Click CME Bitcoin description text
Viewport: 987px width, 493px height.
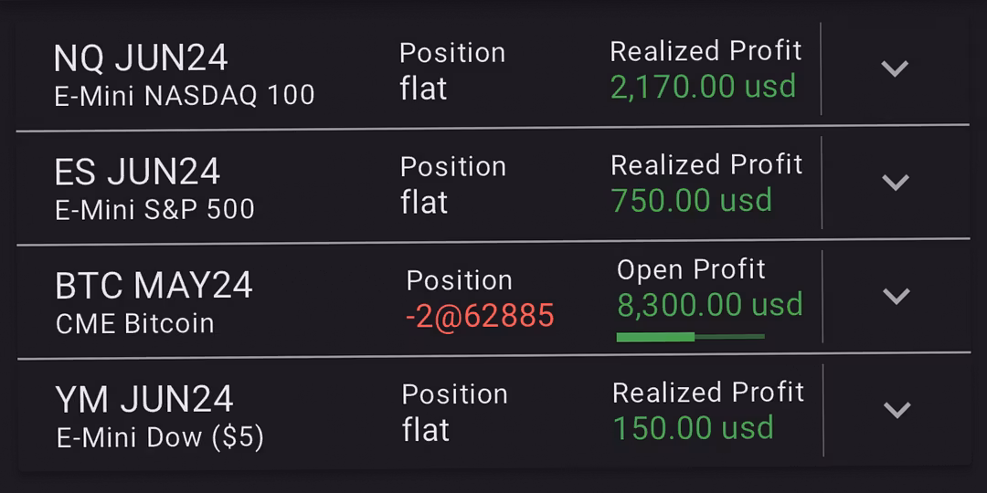click(135, 323)
